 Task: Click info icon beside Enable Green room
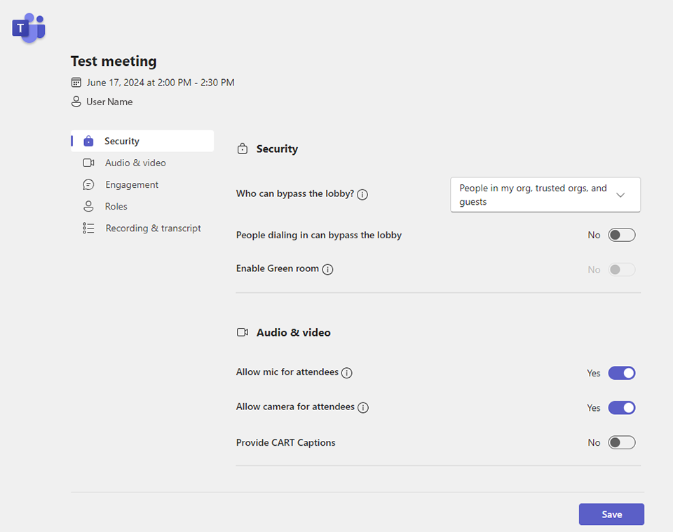click(327, 269)
